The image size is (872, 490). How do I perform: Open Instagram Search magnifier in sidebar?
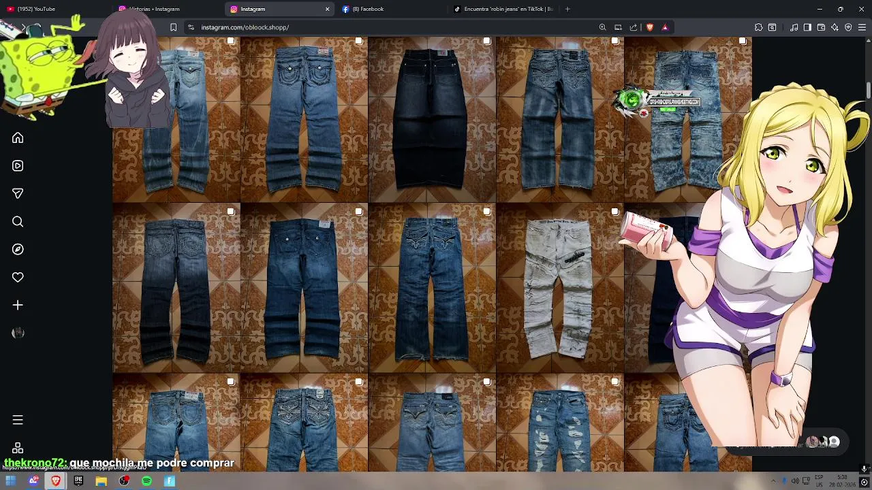(18, 222)
